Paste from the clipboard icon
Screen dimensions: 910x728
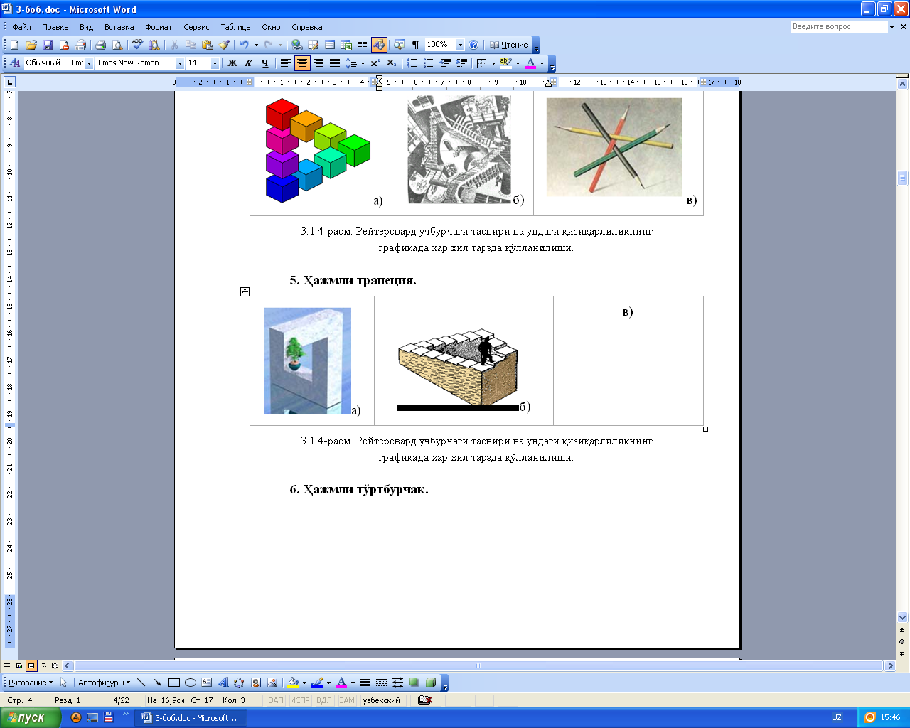[x=207, y=45]
